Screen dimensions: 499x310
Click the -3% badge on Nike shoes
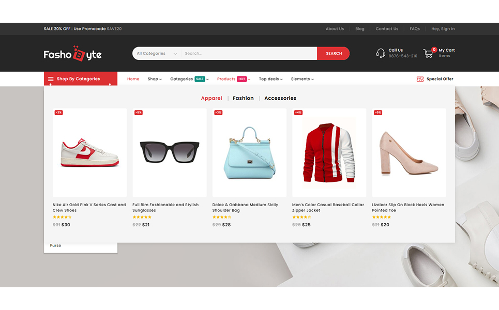click(x=58, y=112)
